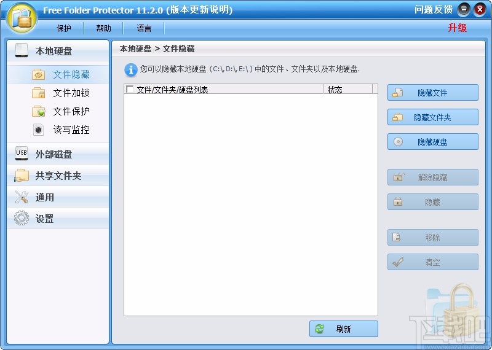Click the checkmark icon on 清空 button

(398, 262)
